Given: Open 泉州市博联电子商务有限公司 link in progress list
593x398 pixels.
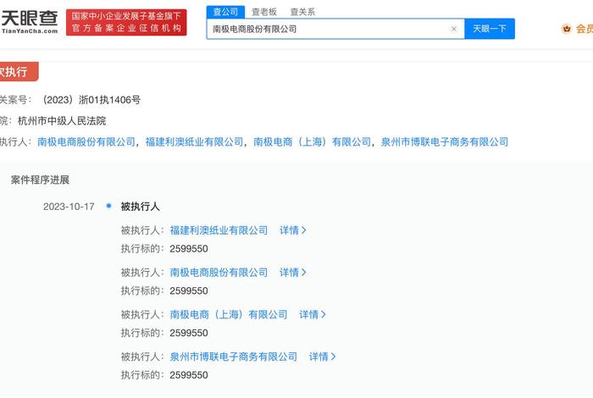Looking at the screenshot, I should 233,357.
